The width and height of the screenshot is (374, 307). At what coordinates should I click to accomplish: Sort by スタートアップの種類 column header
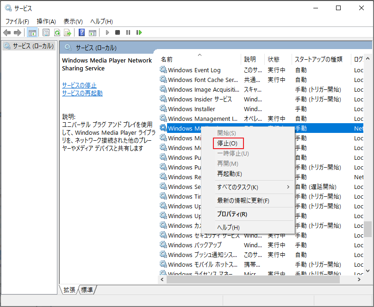click(321, 59)
